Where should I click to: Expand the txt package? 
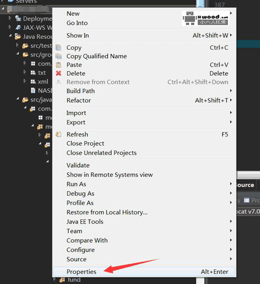25,72
